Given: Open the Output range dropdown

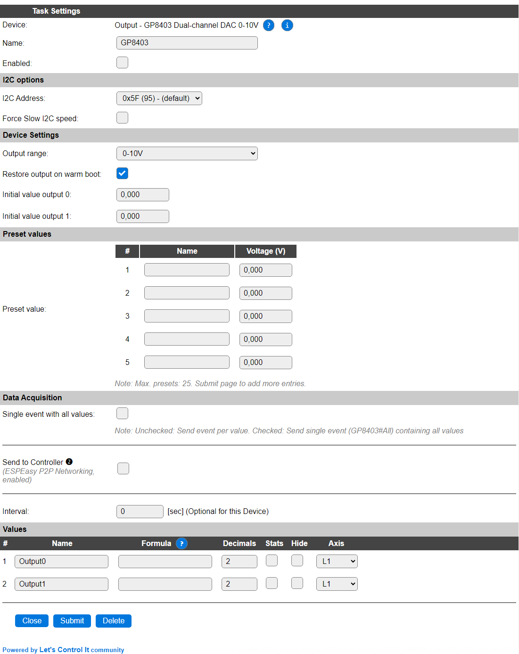Looking at the screenshot, I should [187, 154].
